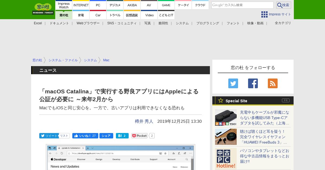The image size is (325, 170).
Task: Click the PR badge in Special Site header
Action: (x=286, y=100)
